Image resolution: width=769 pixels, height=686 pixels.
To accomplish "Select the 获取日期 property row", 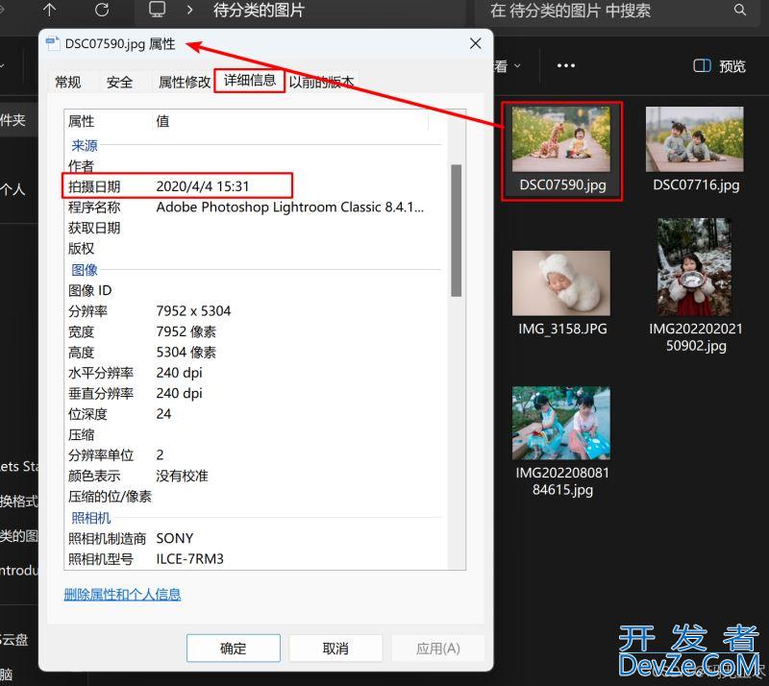I will (255, 228).
